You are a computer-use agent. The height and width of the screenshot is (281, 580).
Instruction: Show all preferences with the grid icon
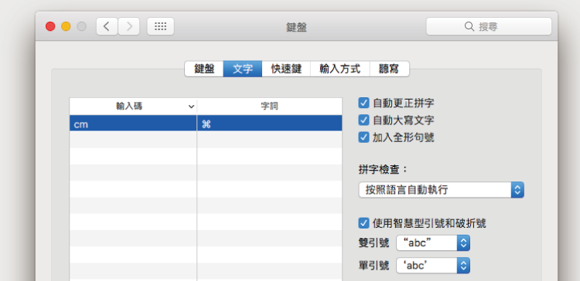(161, 26)
